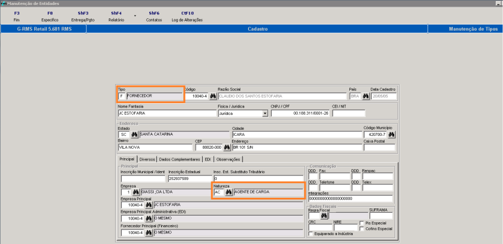Click the Endereço field BR 101 S/N
The width and height of the screenshot is (503, 244).
(x=297, y=148)
